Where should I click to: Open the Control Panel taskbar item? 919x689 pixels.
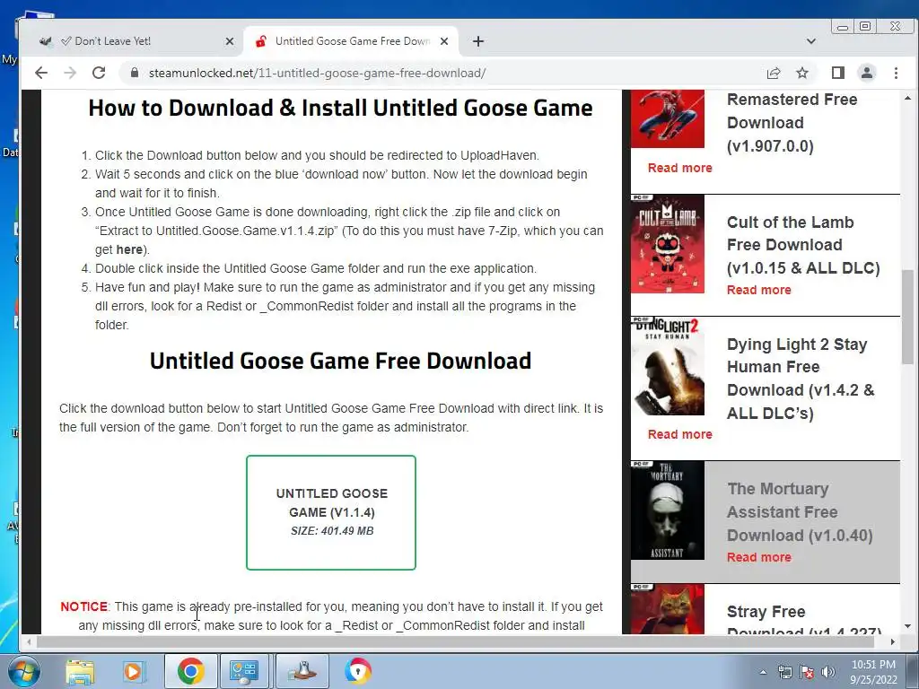pos(244,671)
